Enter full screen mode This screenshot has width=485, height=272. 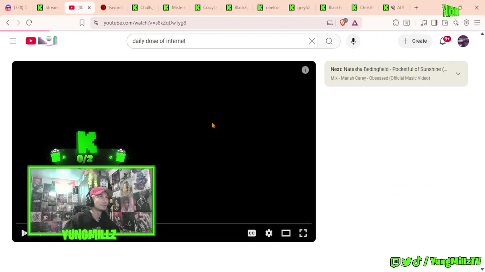(x=303, y=233)
